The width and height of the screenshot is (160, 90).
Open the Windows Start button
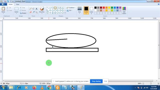(3, 87)
